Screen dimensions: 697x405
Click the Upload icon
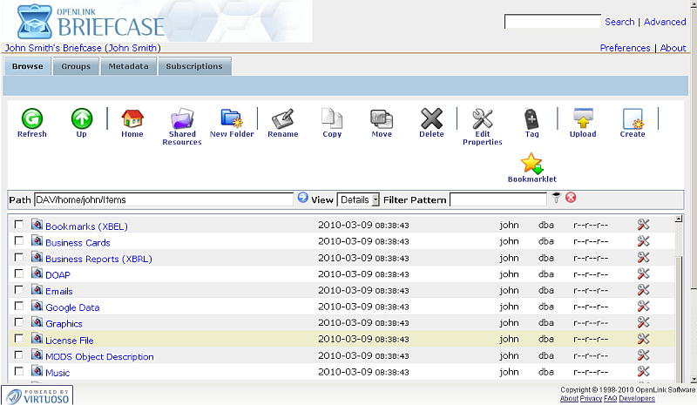tap(583, 118)
